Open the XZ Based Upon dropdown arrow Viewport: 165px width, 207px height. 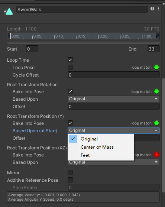pyautogui.click(x=156, y=162)
